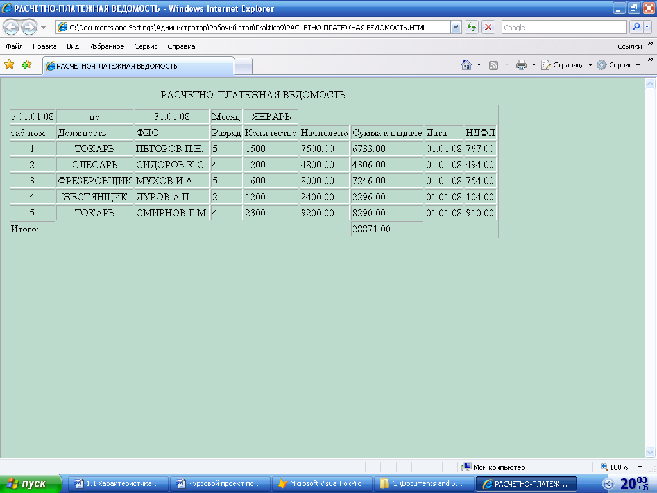This screenshot has height=493, width=657.
Task: Click the tray expand arrow icon
Action: [x=608, y=484]
